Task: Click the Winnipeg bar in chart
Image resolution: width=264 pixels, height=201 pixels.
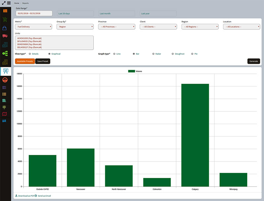Action: (x=233, y=180)
